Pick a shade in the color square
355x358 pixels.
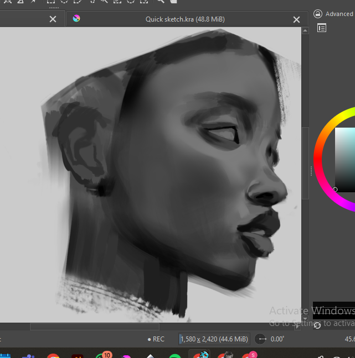(x=345, y=160)
